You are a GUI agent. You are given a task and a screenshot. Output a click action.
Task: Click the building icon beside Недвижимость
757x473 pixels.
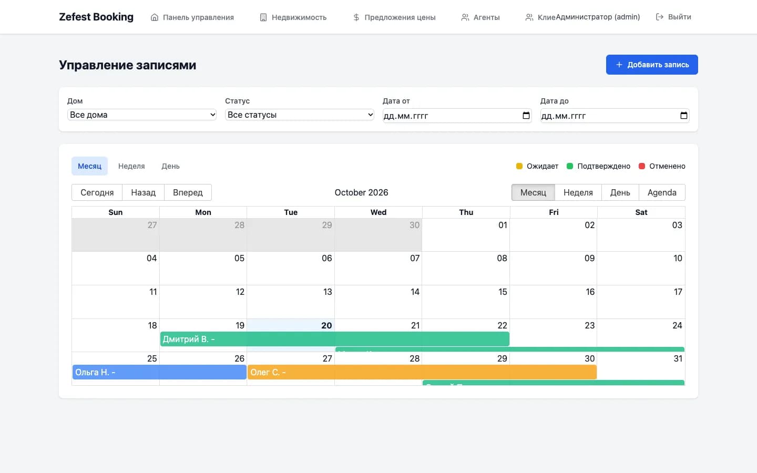[263, 17]
